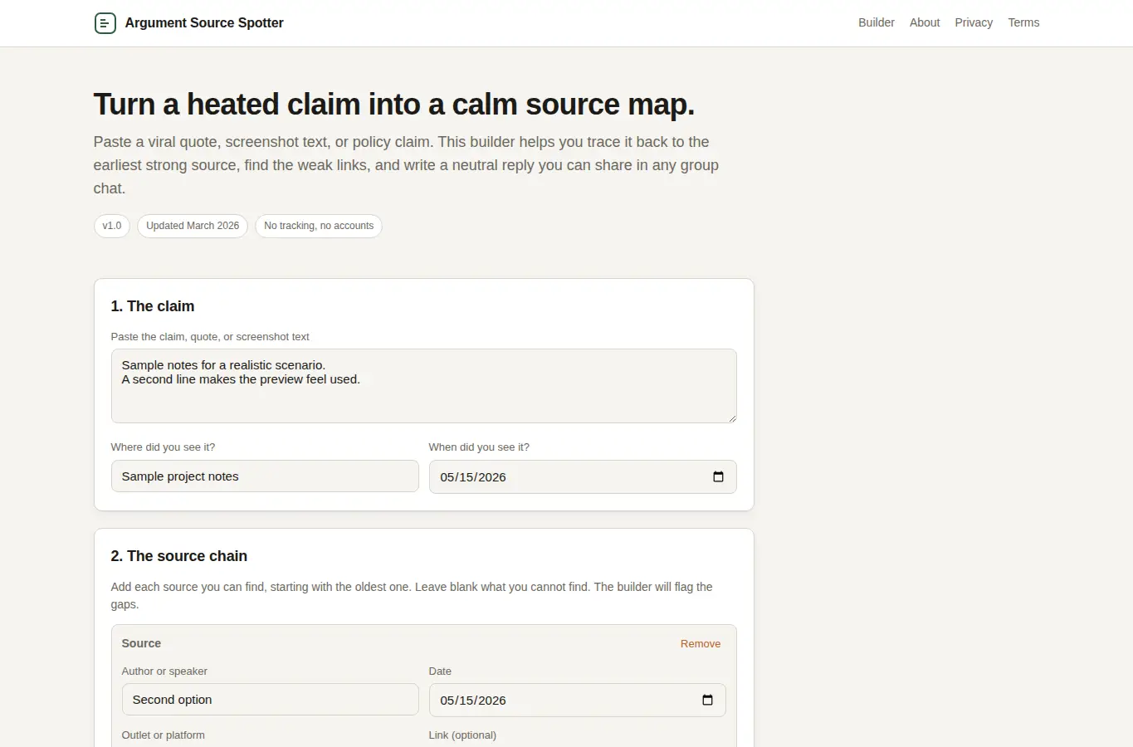Click the 'Where did you see it?' field
The height and width of the screenshot is (747, 1133).
(265, 476)
